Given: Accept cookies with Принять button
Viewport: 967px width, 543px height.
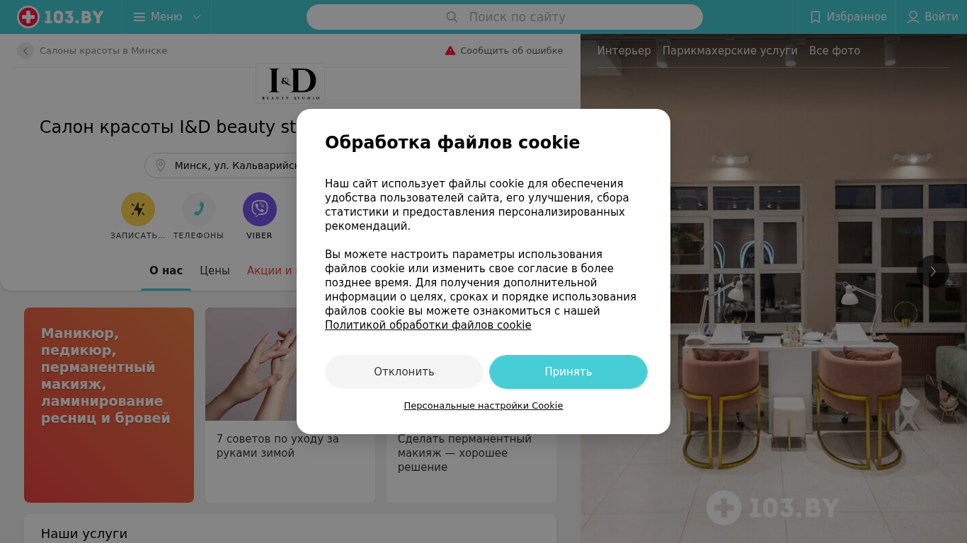Looking at the screenshot, I should (568, 372).
